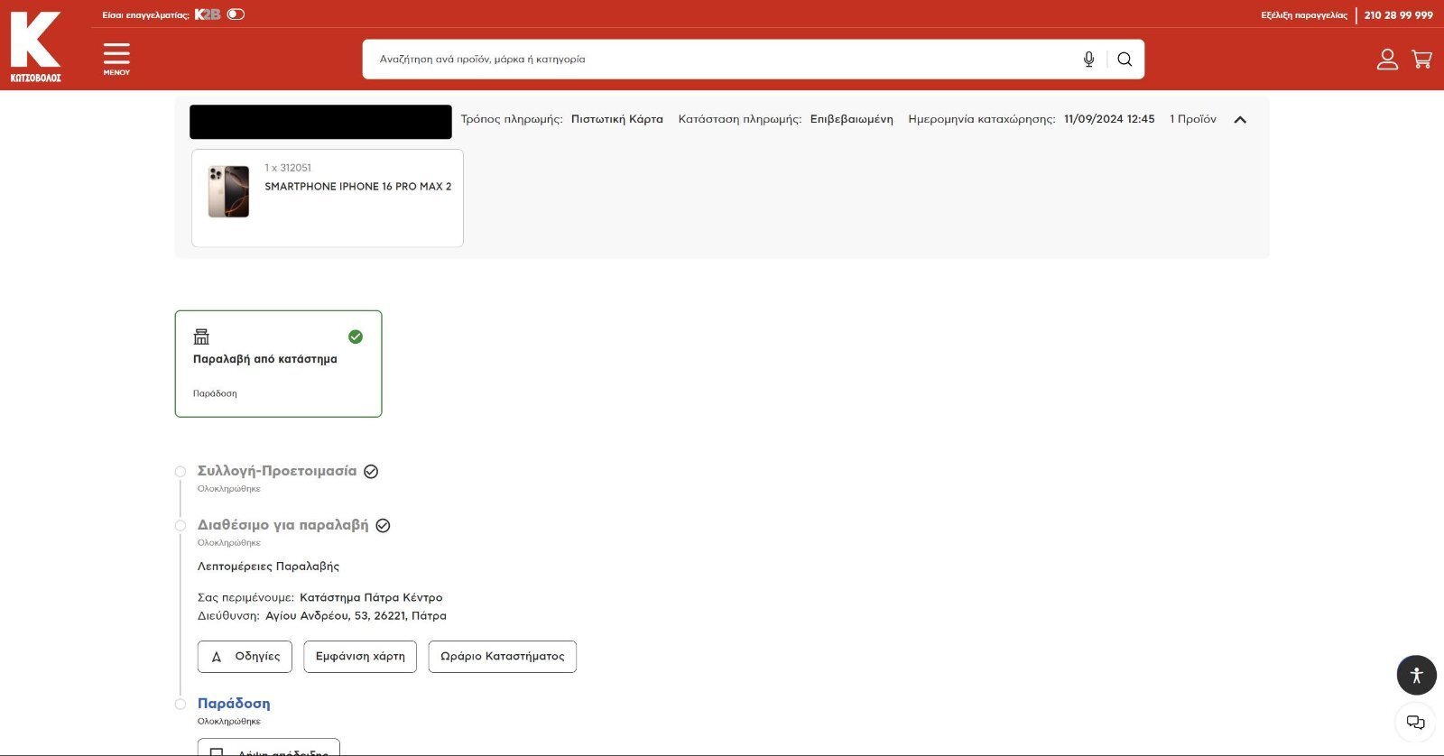
Task: Click Επιβεβαιωμένη payment status text
Action: (x=851, y=119)
